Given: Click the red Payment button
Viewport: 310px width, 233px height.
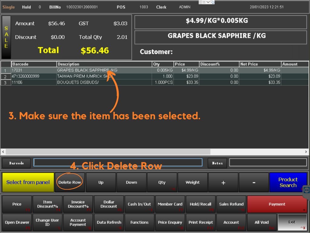Looking at the screenshot, I should coord(277,204).
